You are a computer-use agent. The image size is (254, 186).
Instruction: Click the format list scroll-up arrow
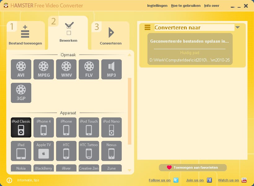129,55
